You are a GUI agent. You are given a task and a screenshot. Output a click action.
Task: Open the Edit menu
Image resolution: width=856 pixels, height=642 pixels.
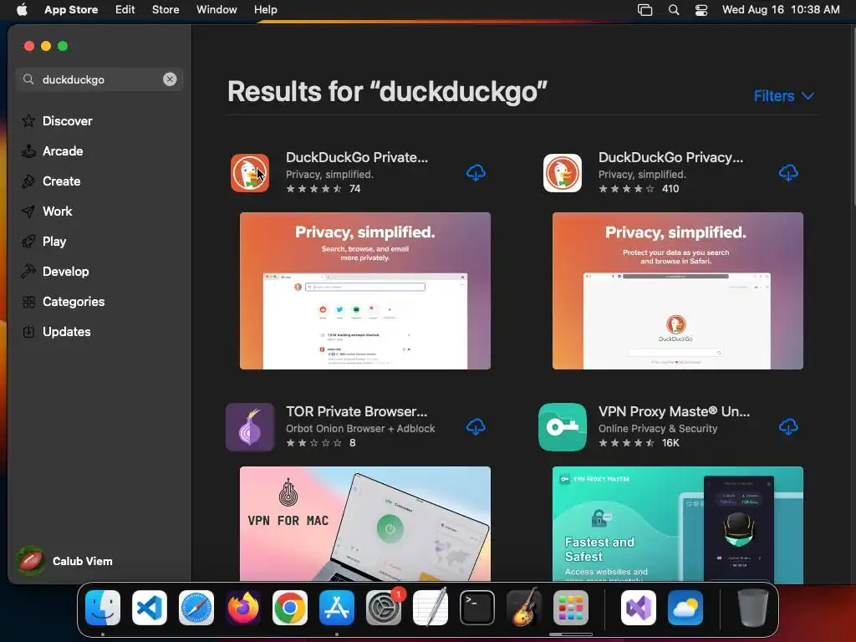pos(125,10)
